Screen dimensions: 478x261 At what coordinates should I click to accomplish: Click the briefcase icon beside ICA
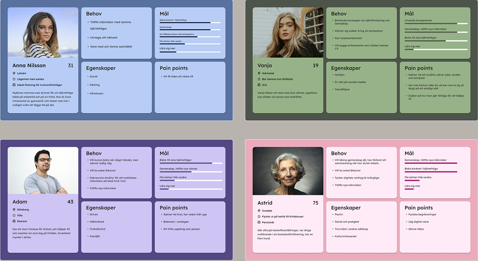point(259,85)
